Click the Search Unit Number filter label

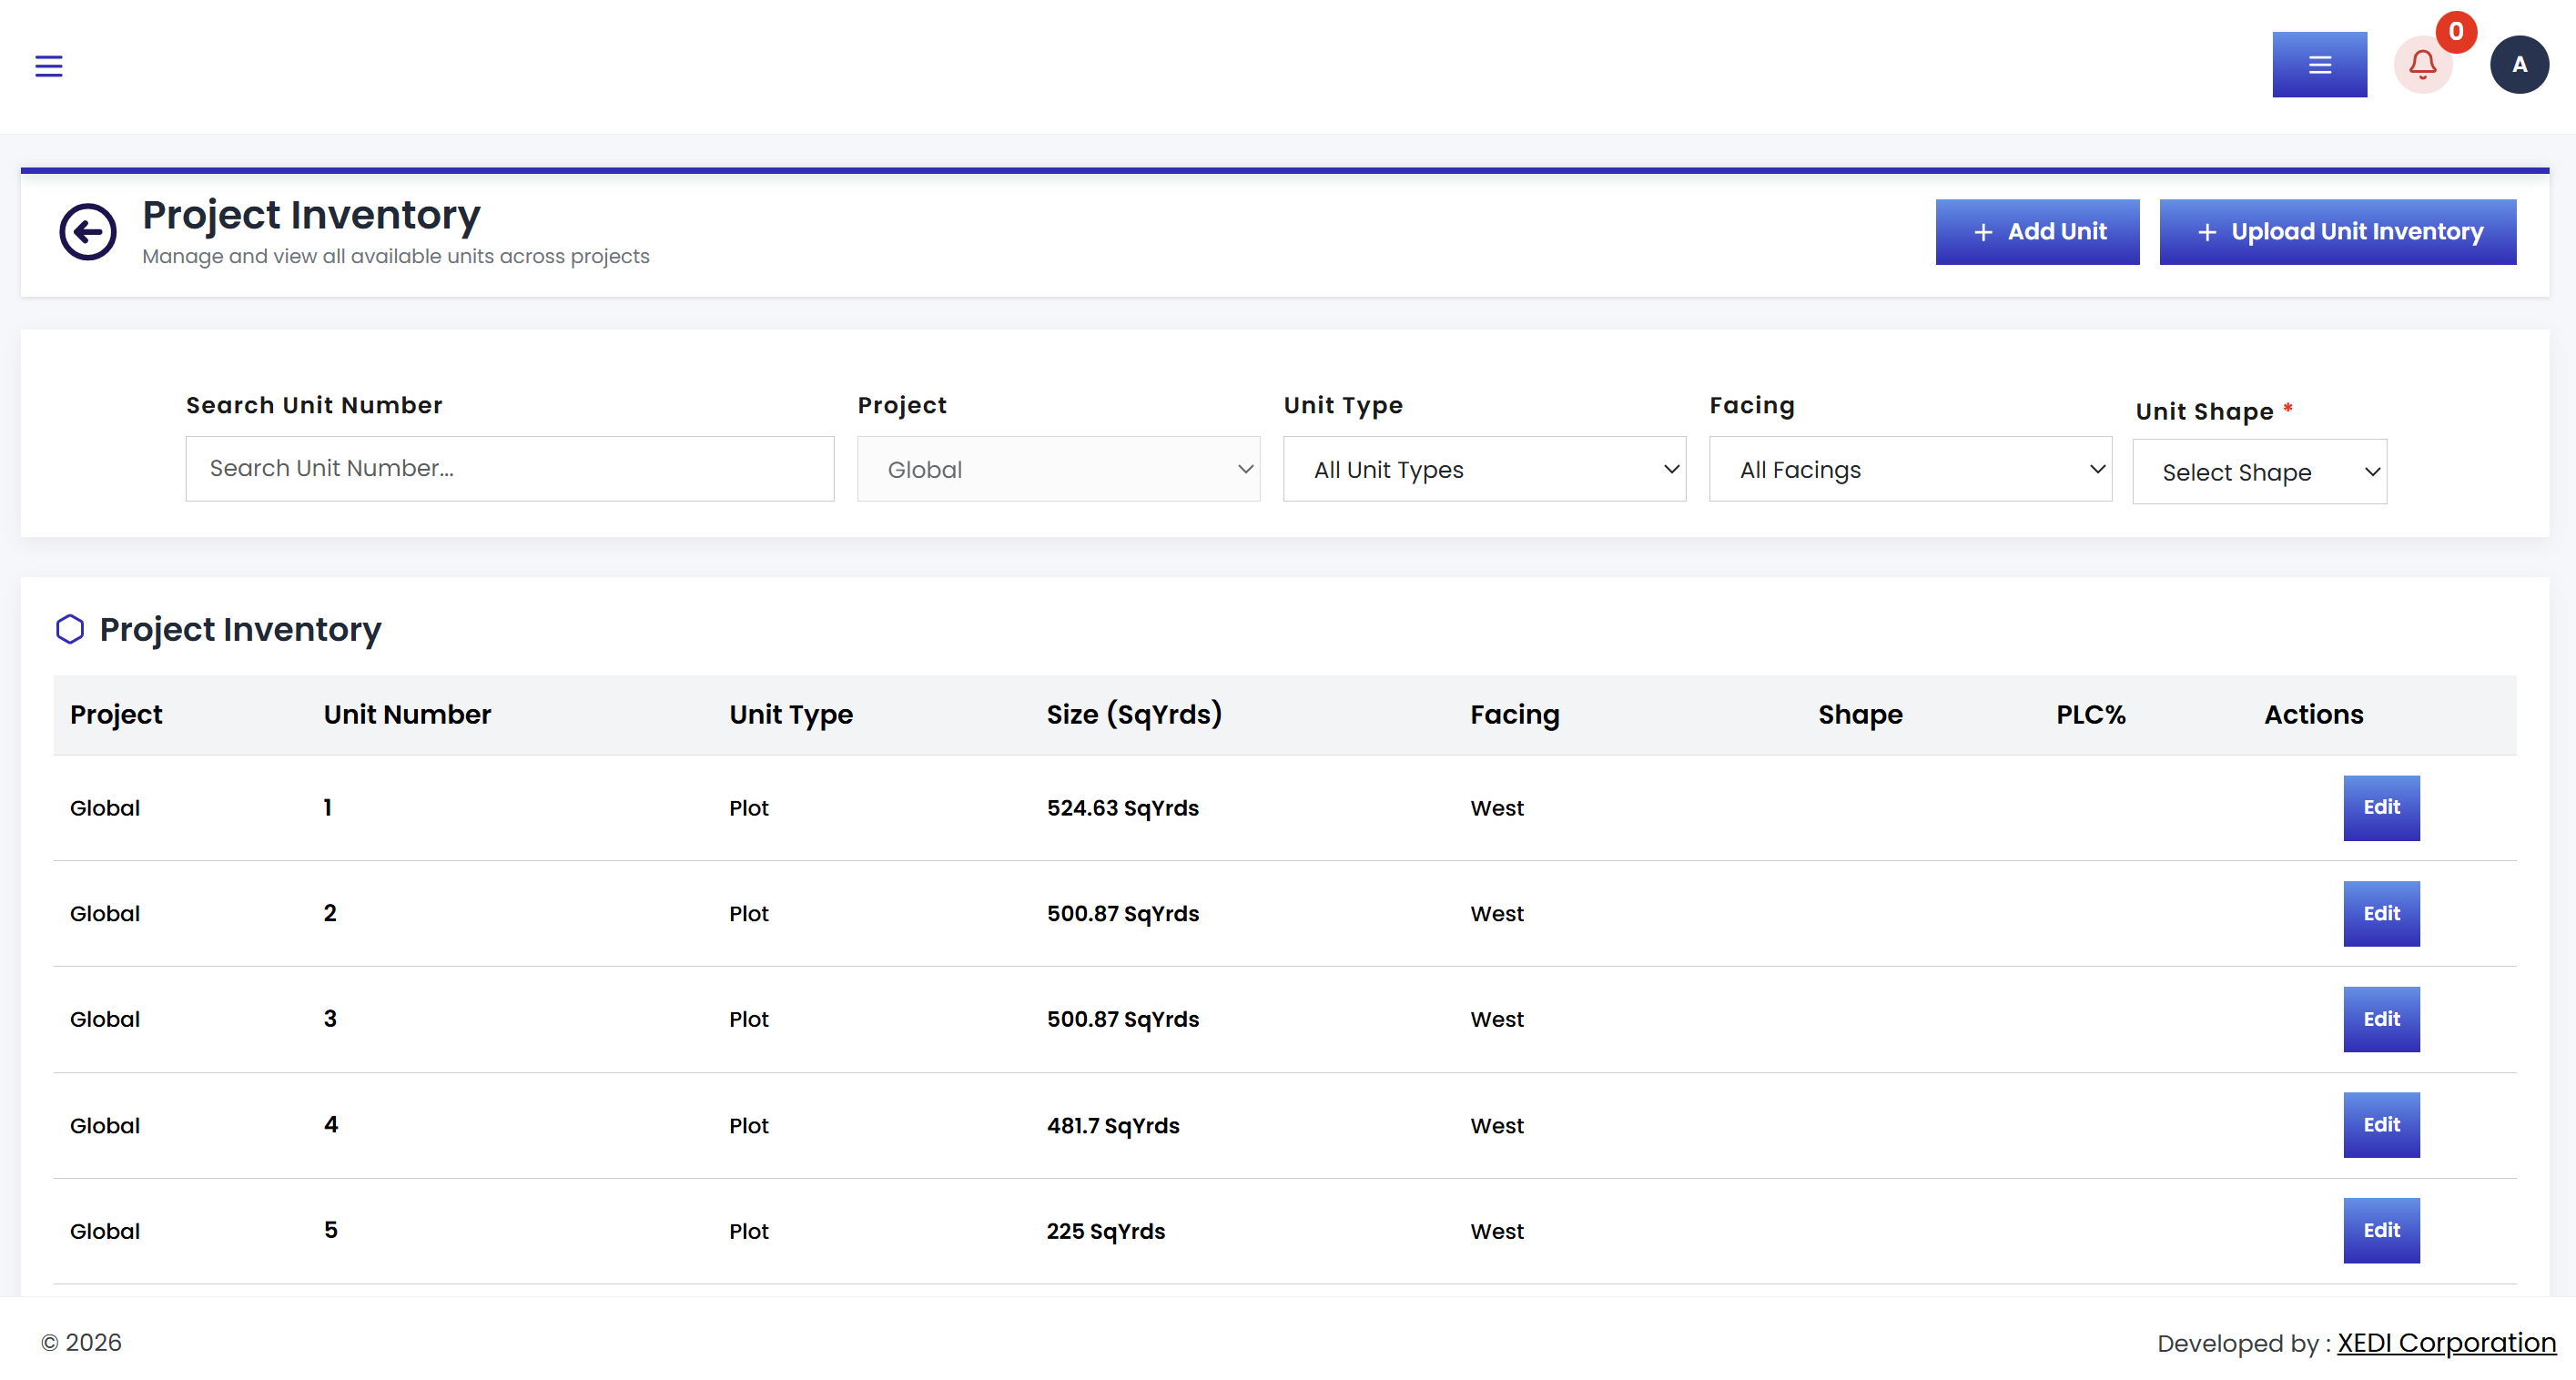314,405
